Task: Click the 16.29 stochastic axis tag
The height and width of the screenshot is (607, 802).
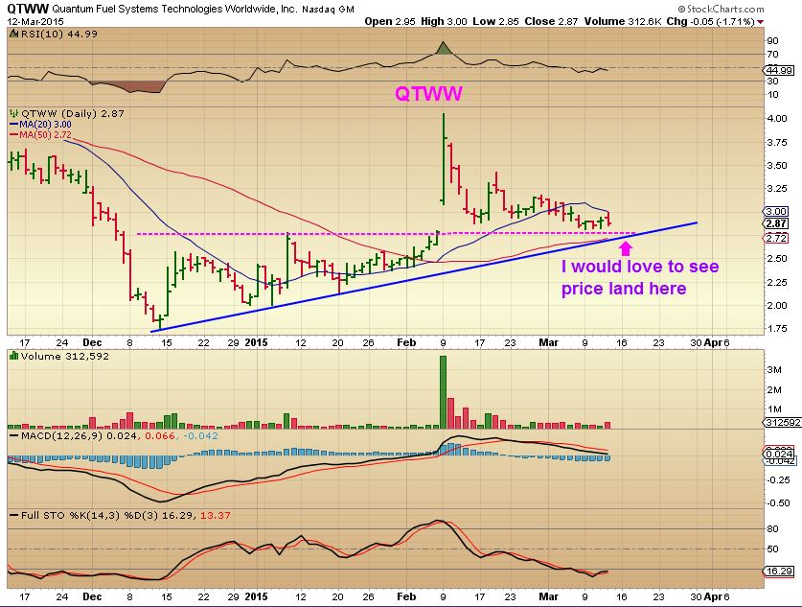Action: click(778, 571)
